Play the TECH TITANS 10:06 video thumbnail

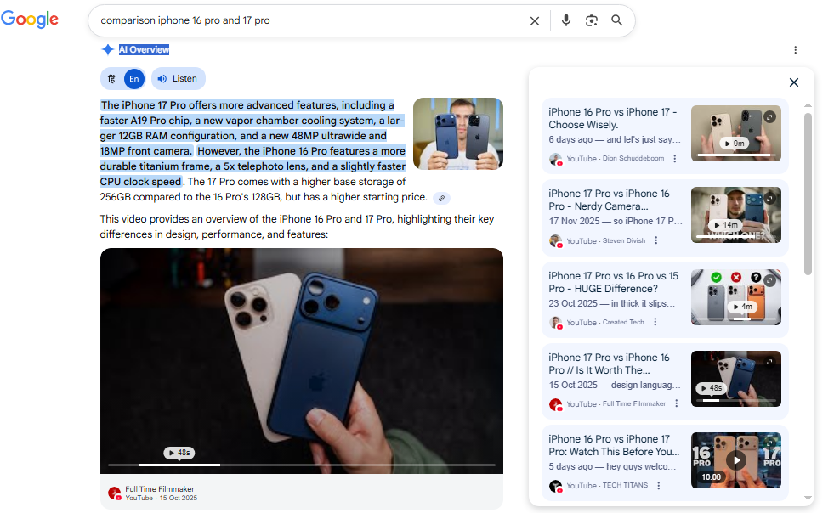click(735, 459)
